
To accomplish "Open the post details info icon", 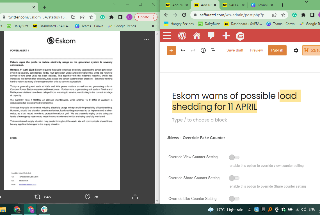I will click(203, 50).
